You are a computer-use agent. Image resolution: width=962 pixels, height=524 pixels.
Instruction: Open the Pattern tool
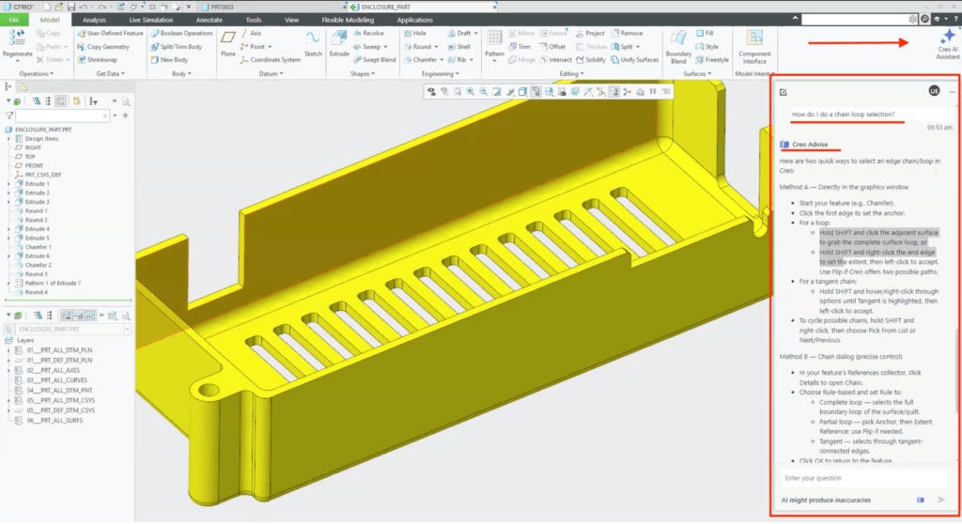pyautogui.click(x=494, y=45)
